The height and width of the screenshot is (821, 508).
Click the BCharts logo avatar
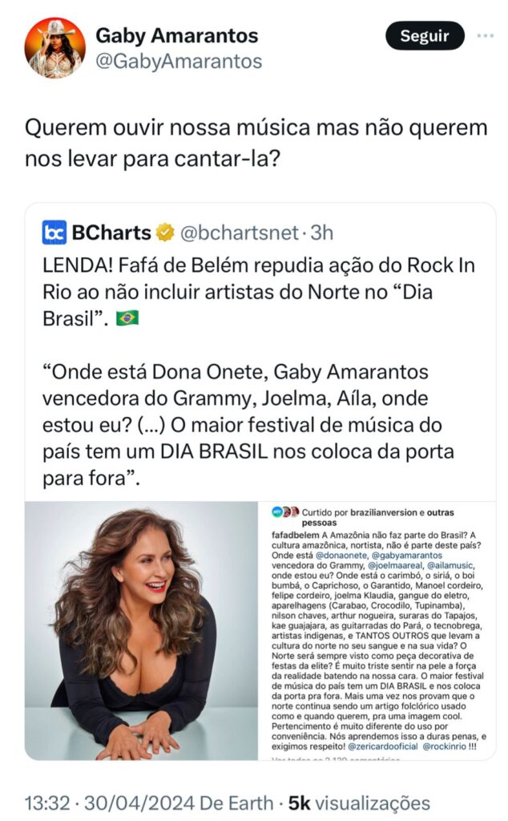click(x=54, y=233)
